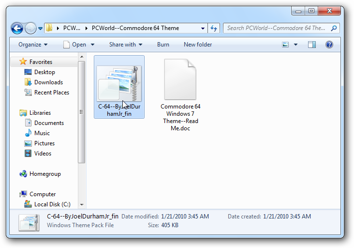This screenshot has width=354, height=248.
Task: Open Downloads in Favorites
Action: coord(48,82)
